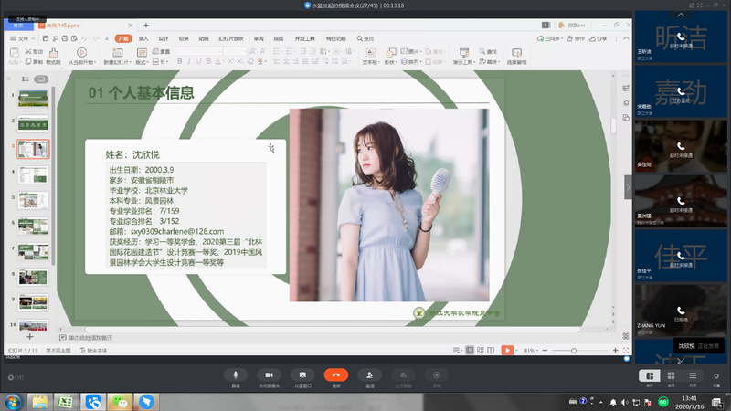This screenshot has width=731, height=411.
Task: Switch to grid layout view
Action: pyautogui.click(x=672, y=375)
